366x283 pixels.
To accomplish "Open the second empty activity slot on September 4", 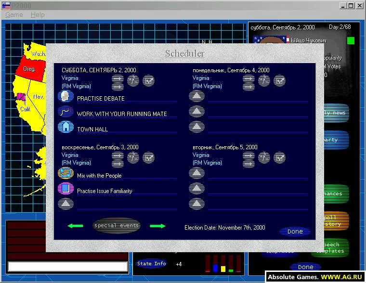I will pyautogui.click(x=197, y=112).
